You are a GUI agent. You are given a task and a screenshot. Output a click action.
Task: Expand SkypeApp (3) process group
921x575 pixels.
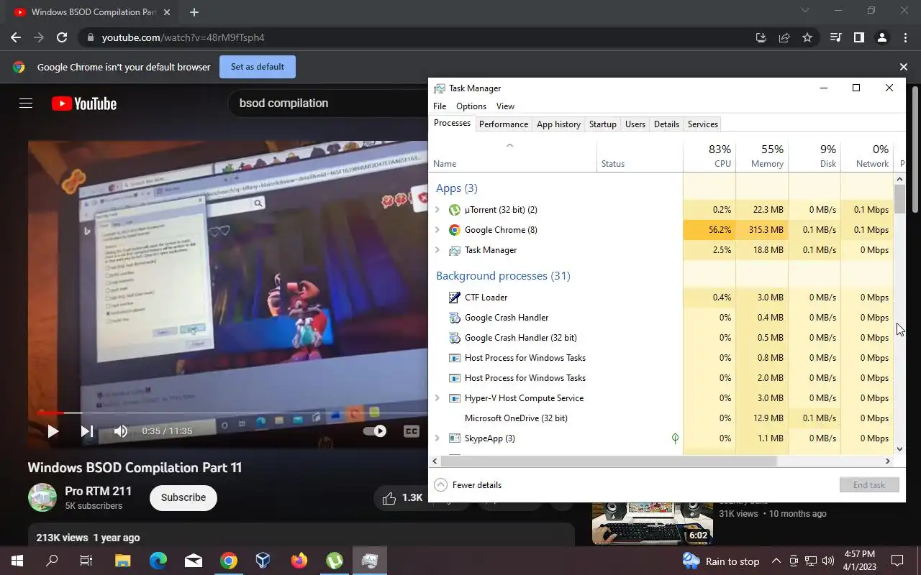(x=437, y=438)
